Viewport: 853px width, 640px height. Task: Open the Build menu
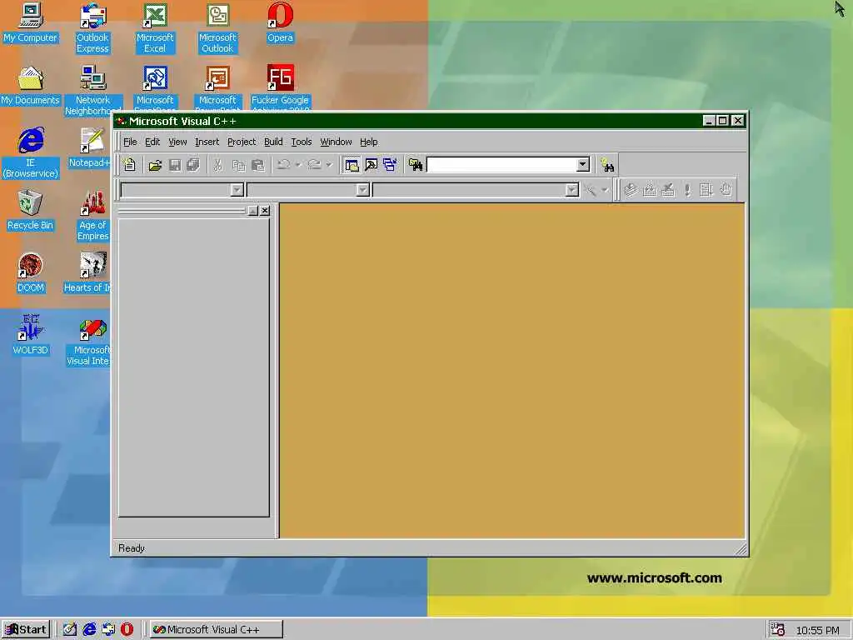(x=273, y=142)
